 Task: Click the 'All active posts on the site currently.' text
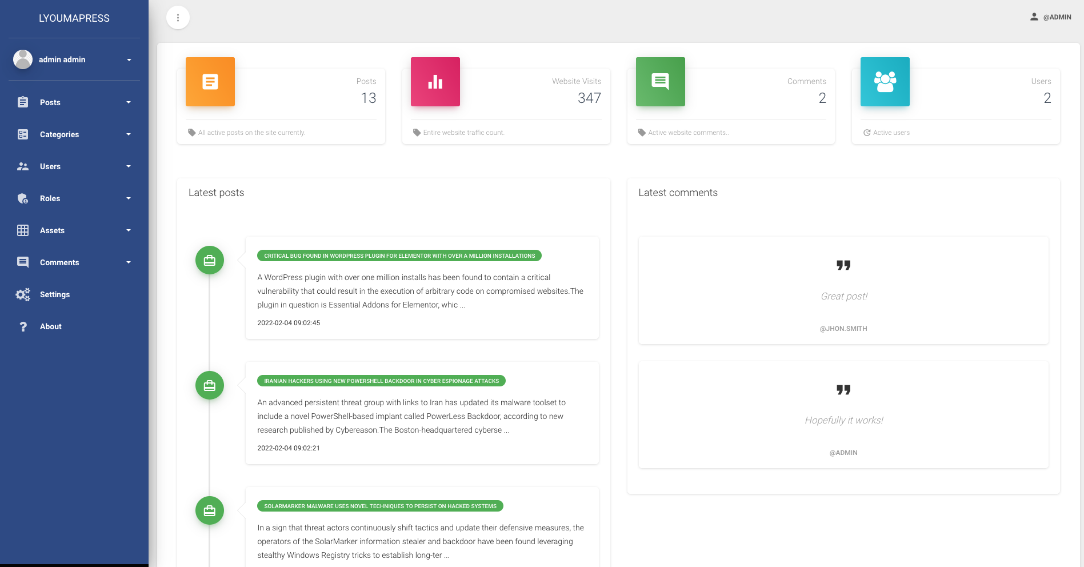click(252, 133)
